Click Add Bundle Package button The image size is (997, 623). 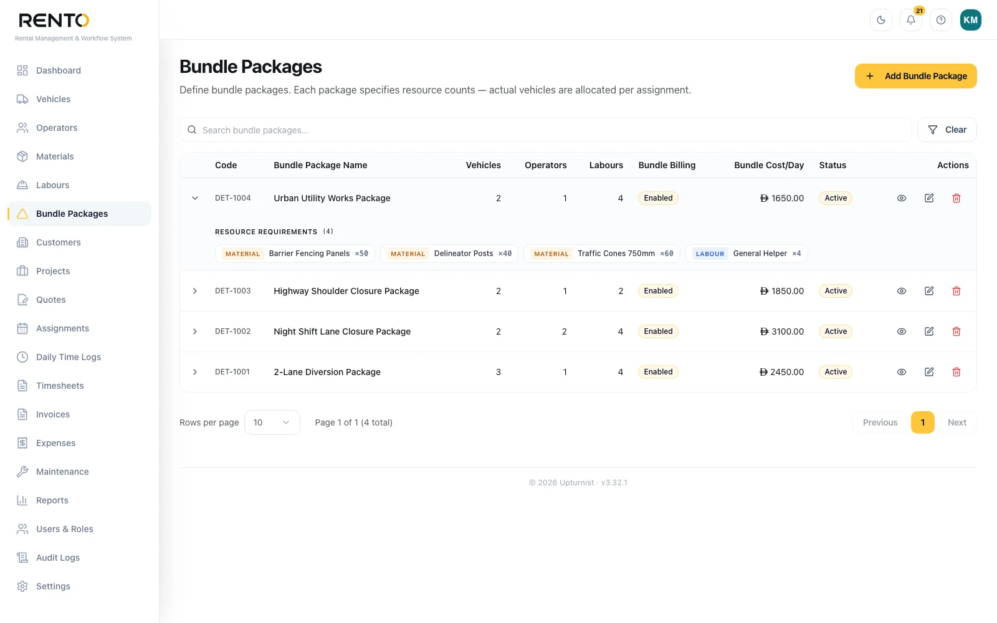pos(915,76)
